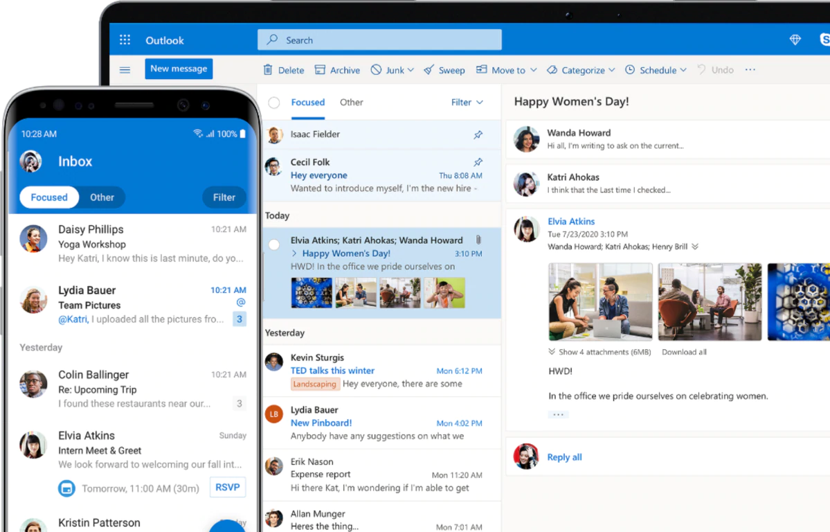Click the RSVP button on Elvia Atkins' invite
This screenshot has width=830, height=532.
point(228,487)
